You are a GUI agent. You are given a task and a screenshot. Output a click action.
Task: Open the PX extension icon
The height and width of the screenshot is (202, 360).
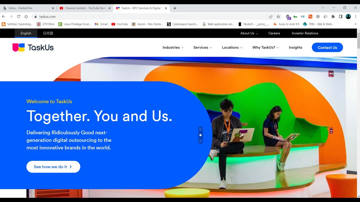(x=303, y=17)
